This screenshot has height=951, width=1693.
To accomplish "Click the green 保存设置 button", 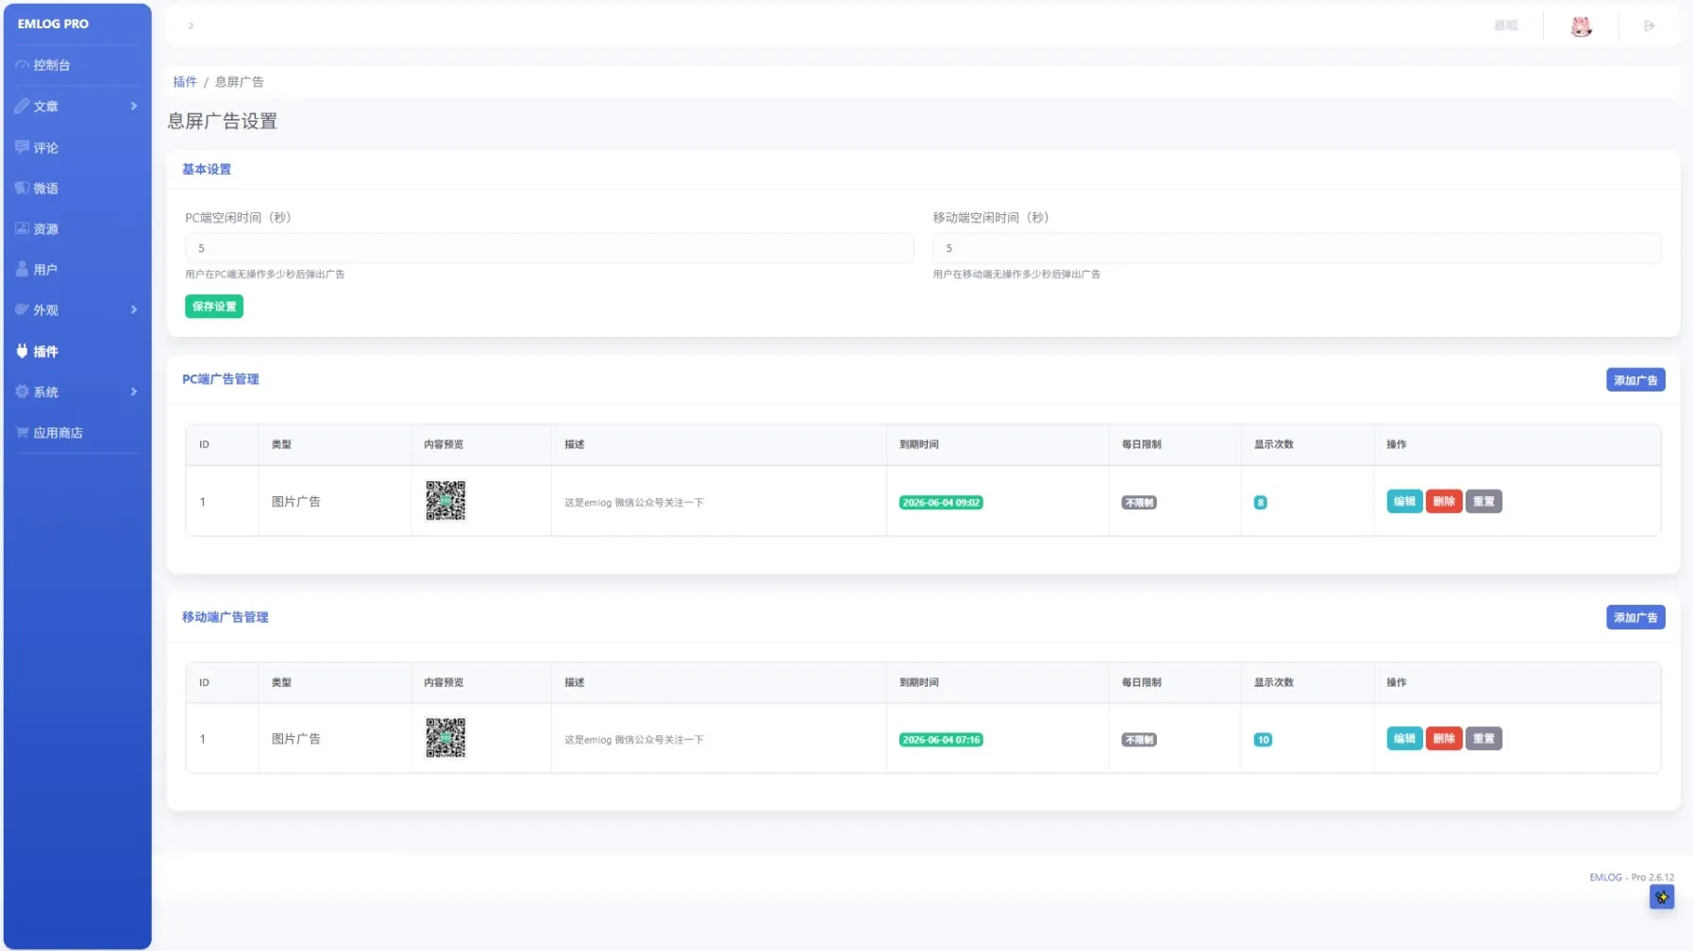I will pyautogui.click(x=214, y=307).
